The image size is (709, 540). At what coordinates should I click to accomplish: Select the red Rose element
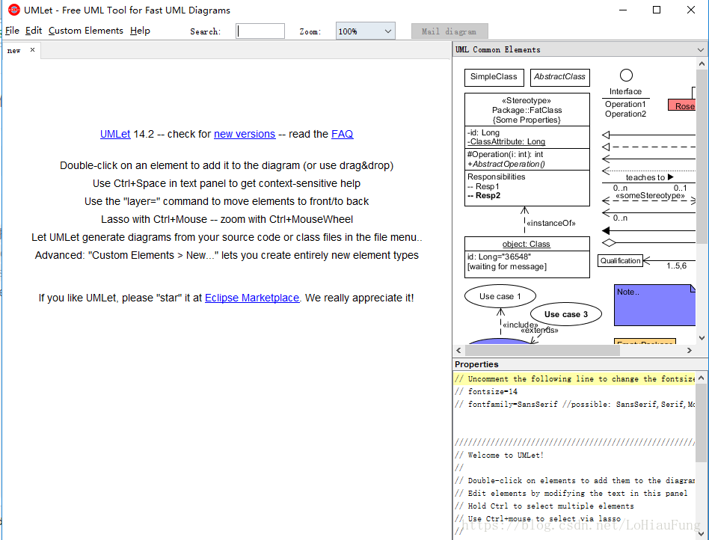[681, 105]
